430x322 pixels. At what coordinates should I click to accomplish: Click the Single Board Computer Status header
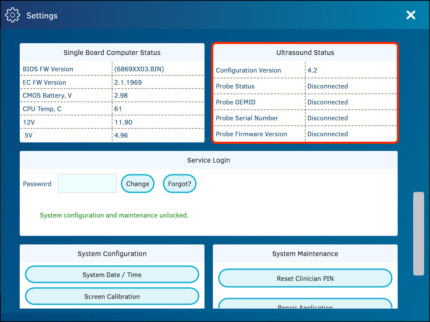(112, 53)
